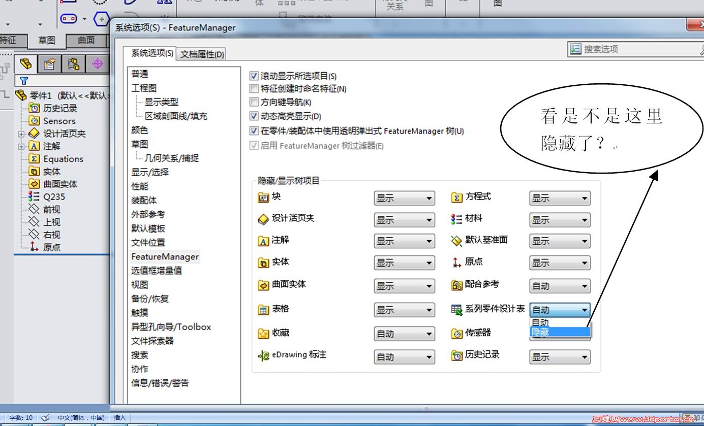Switch to the 文档属性(D) tab

(202, 54)
